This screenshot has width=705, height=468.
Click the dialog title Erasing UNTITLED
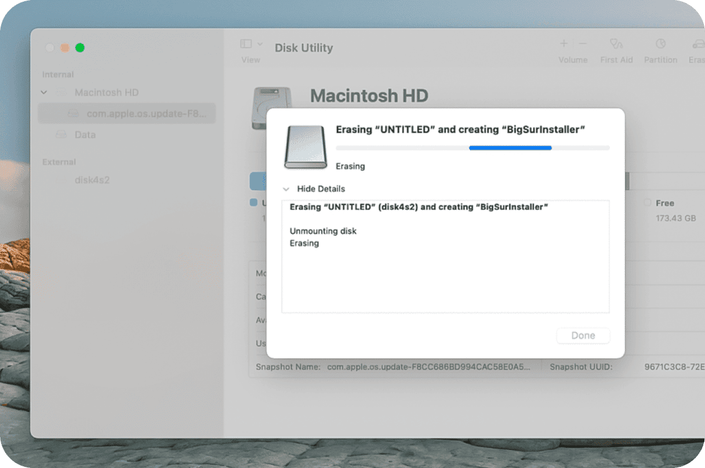coord(460,129)
